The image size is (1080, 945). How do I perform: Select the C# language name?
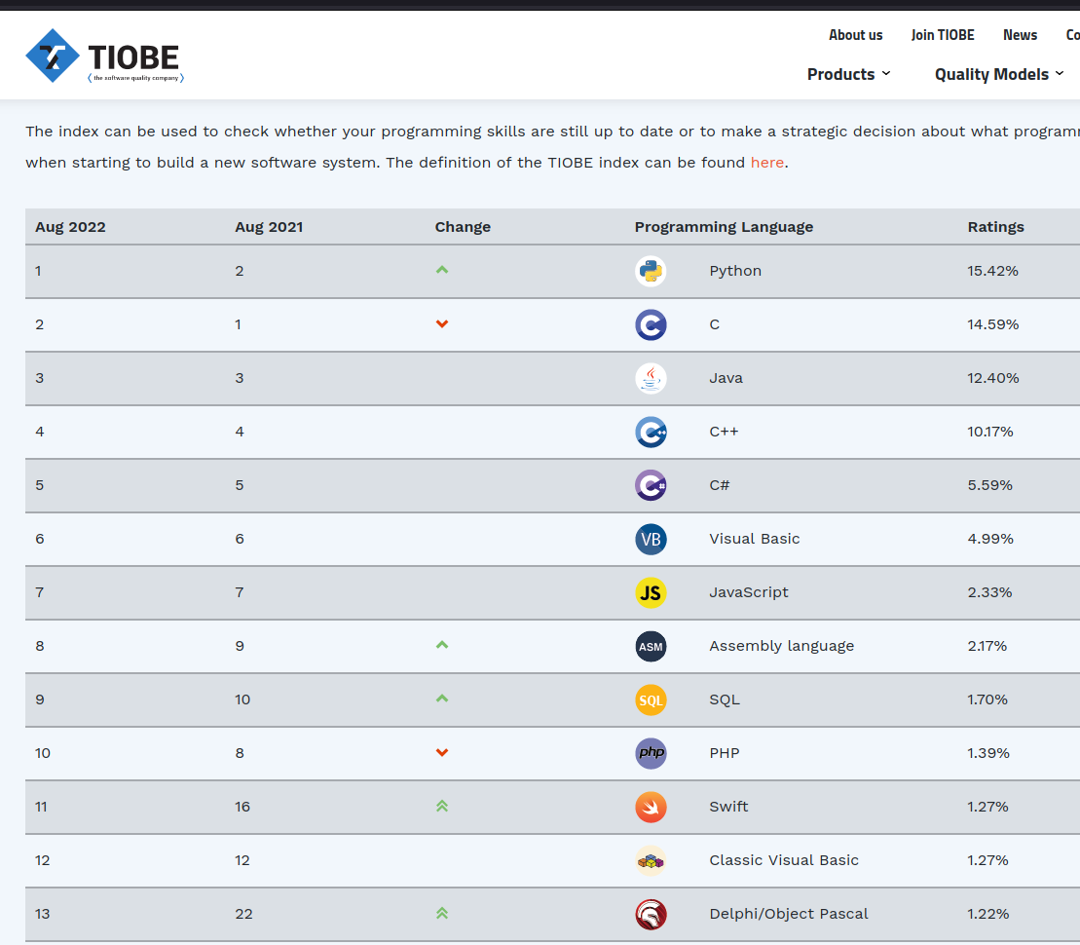click(719, 485)
